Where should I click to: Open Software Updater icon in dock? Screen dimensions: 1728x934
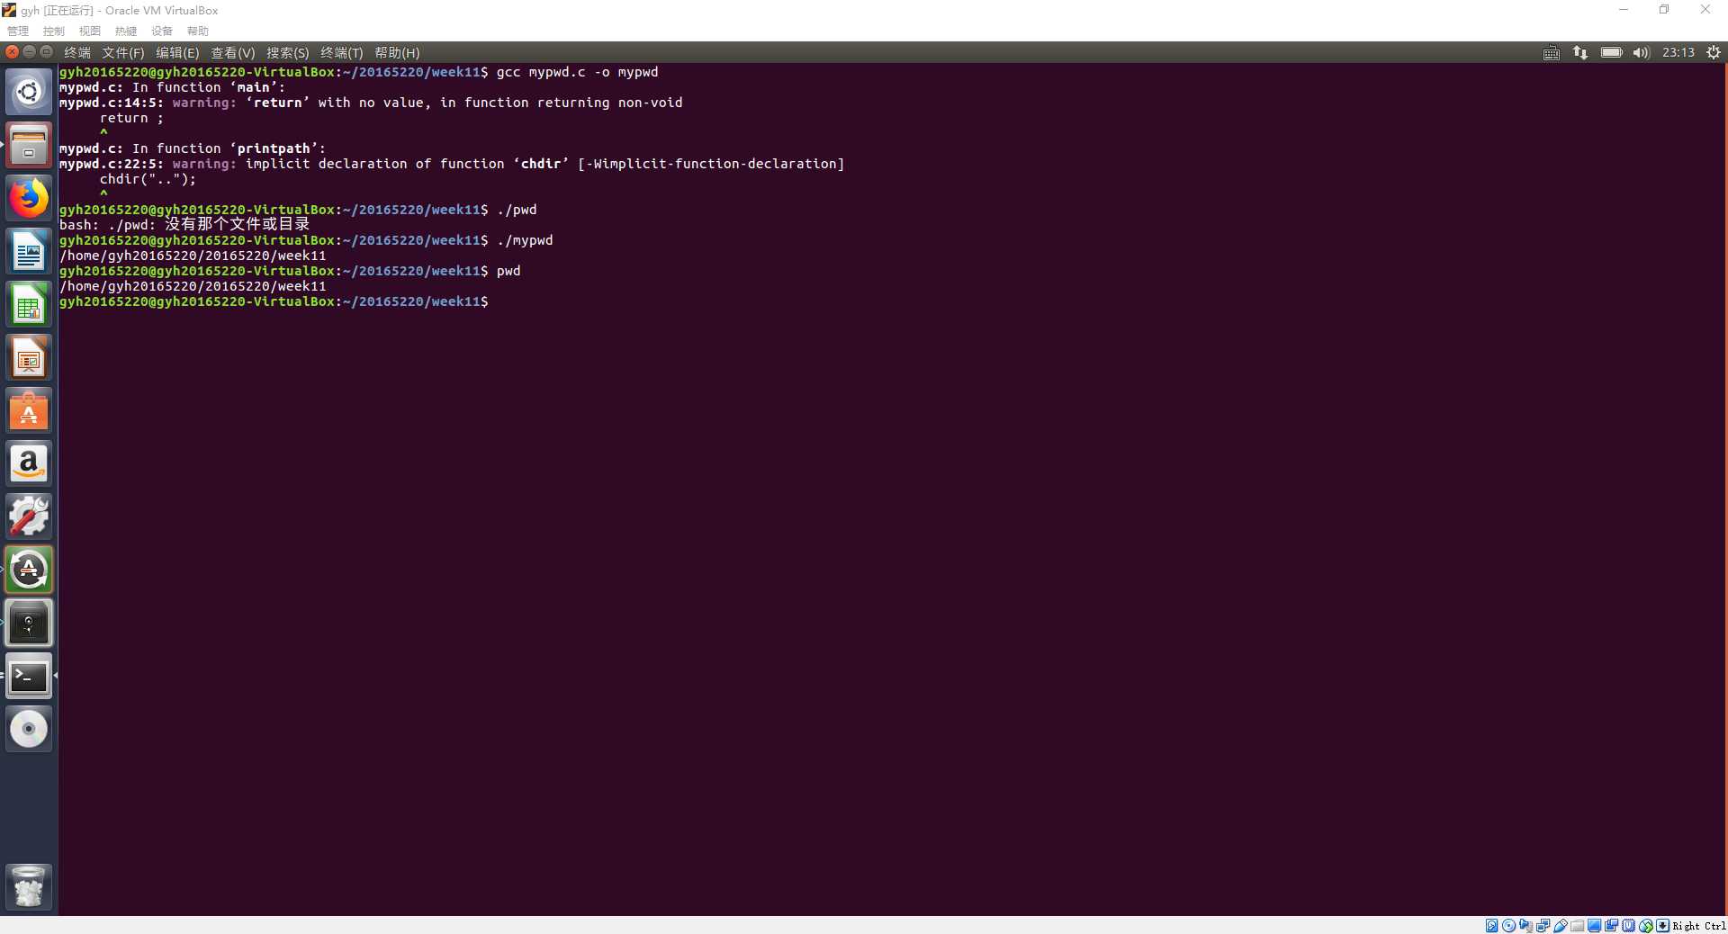click(x=29, y=570)
